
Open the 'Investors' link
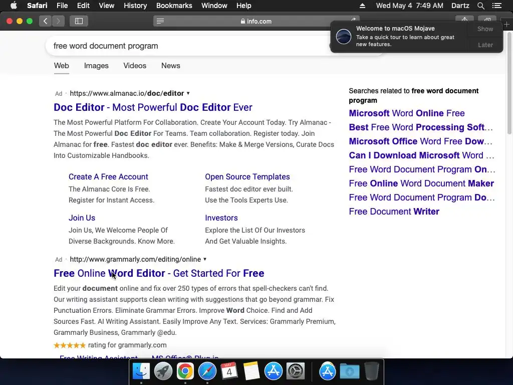pyautogui.click(x=221, y=218)
